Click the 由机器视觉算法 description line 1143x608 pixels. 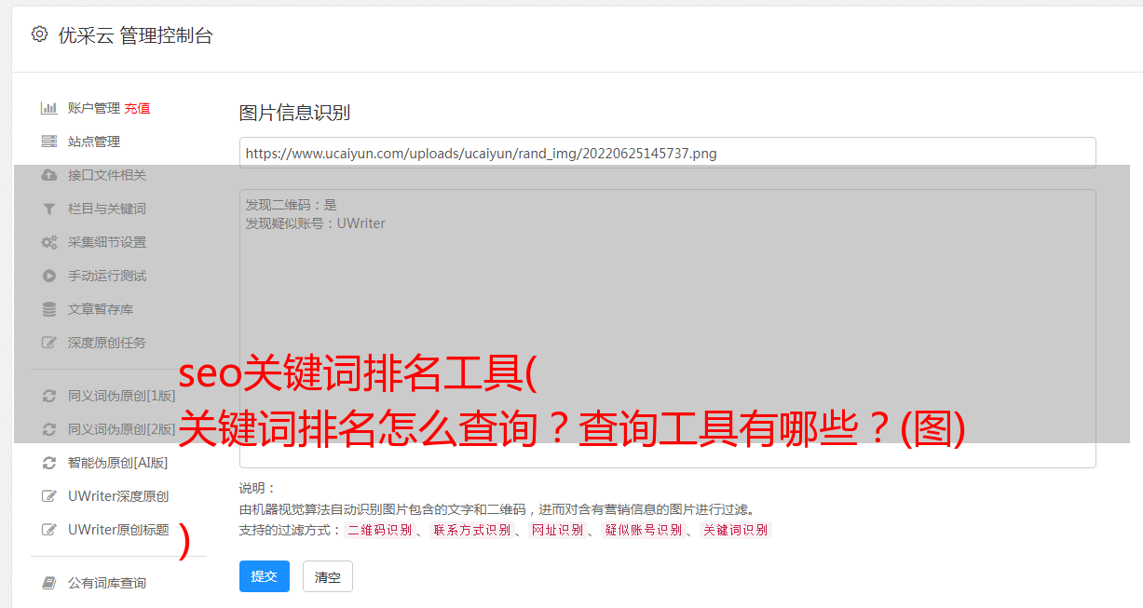(x=497, y=509)
